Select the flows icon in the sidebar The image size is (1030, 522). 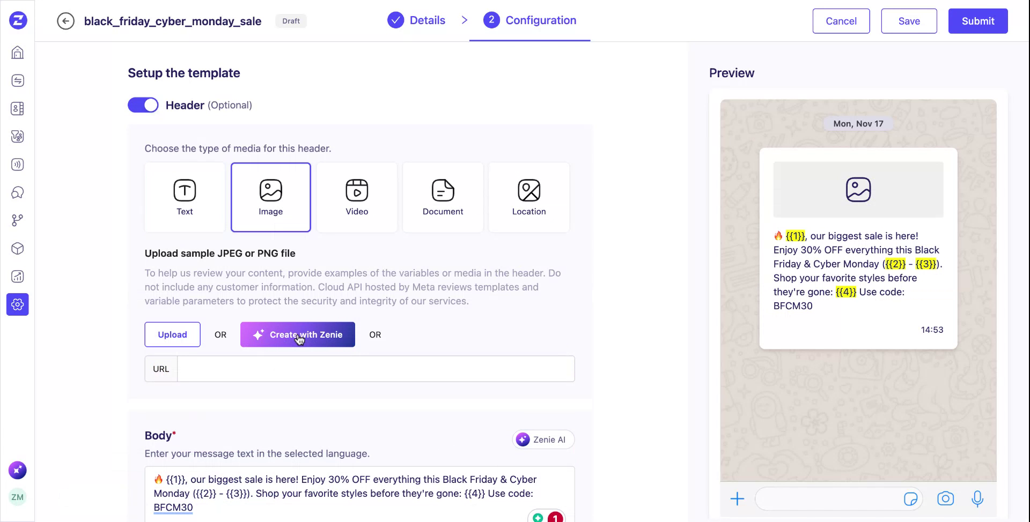(x=17, y=220)
